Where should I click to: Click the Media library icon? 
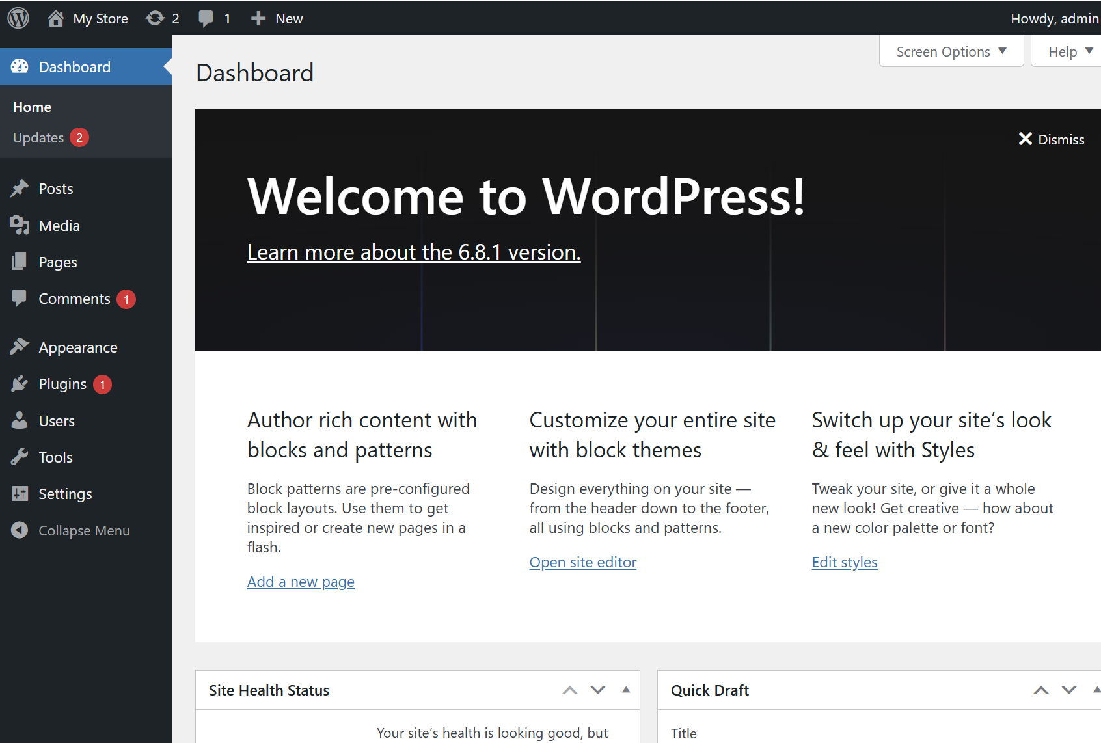[20, 225]
